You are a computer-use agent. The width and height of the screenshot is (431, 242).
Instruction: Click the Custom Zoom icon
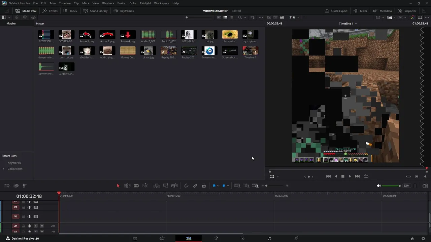click(256, 186)
